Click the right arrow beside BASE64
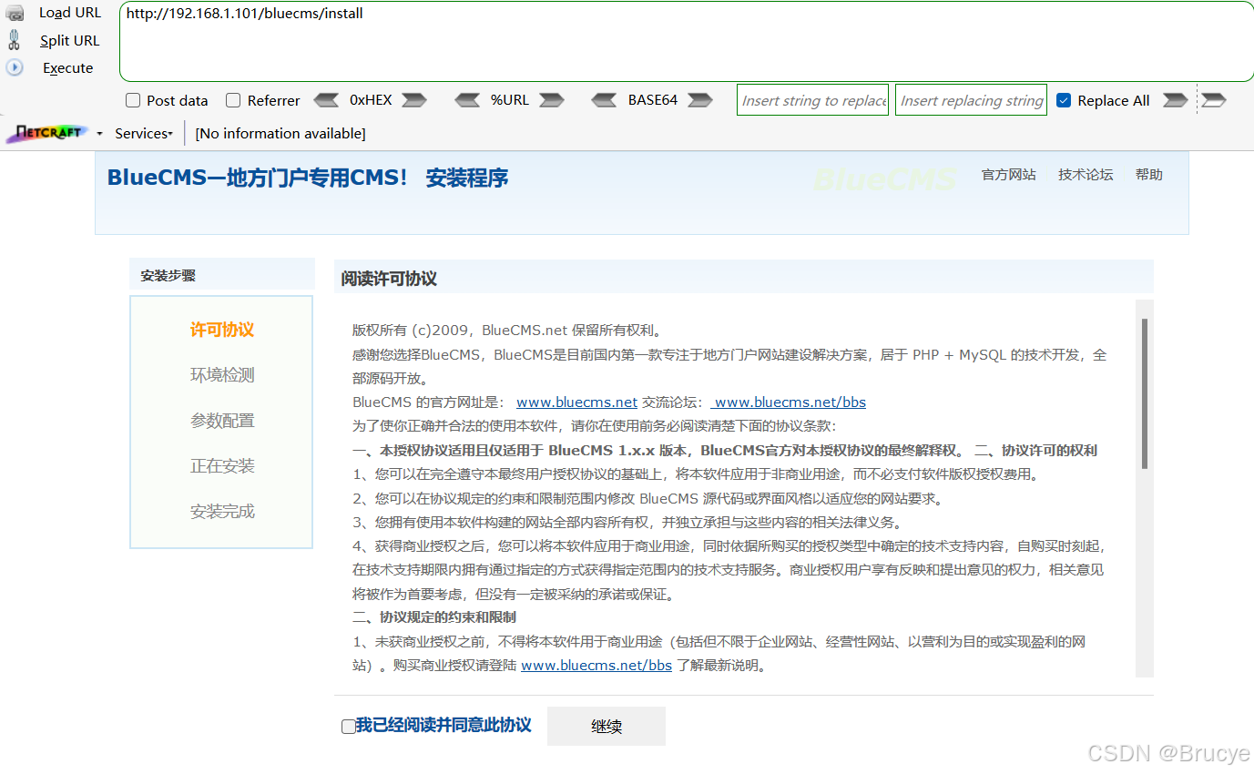This screenshot has width=1254, height=774. tap(700, 100)
